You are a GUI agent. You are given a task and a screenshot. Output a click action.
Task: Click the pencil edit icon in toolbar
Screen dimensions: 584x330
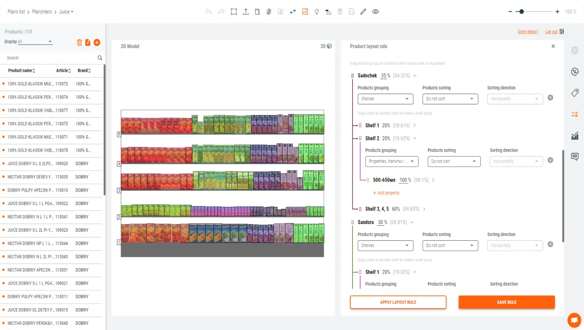coord(363,12)
